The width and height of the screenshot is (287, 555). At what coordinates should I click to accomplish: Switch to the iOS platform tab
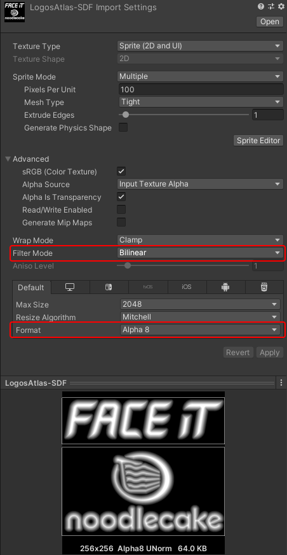click(x=187, y=287)
